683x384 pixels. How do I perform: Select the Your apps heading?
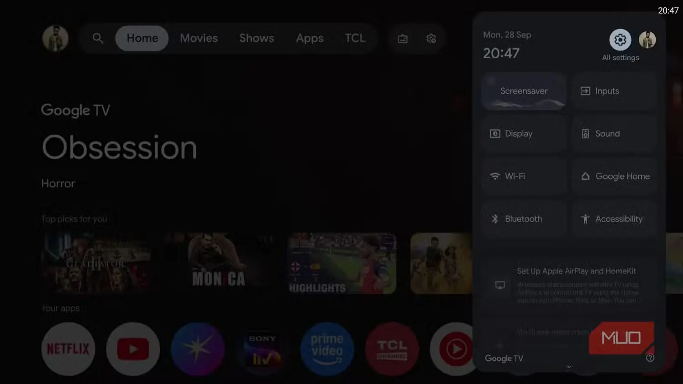[x=61, y=308]
